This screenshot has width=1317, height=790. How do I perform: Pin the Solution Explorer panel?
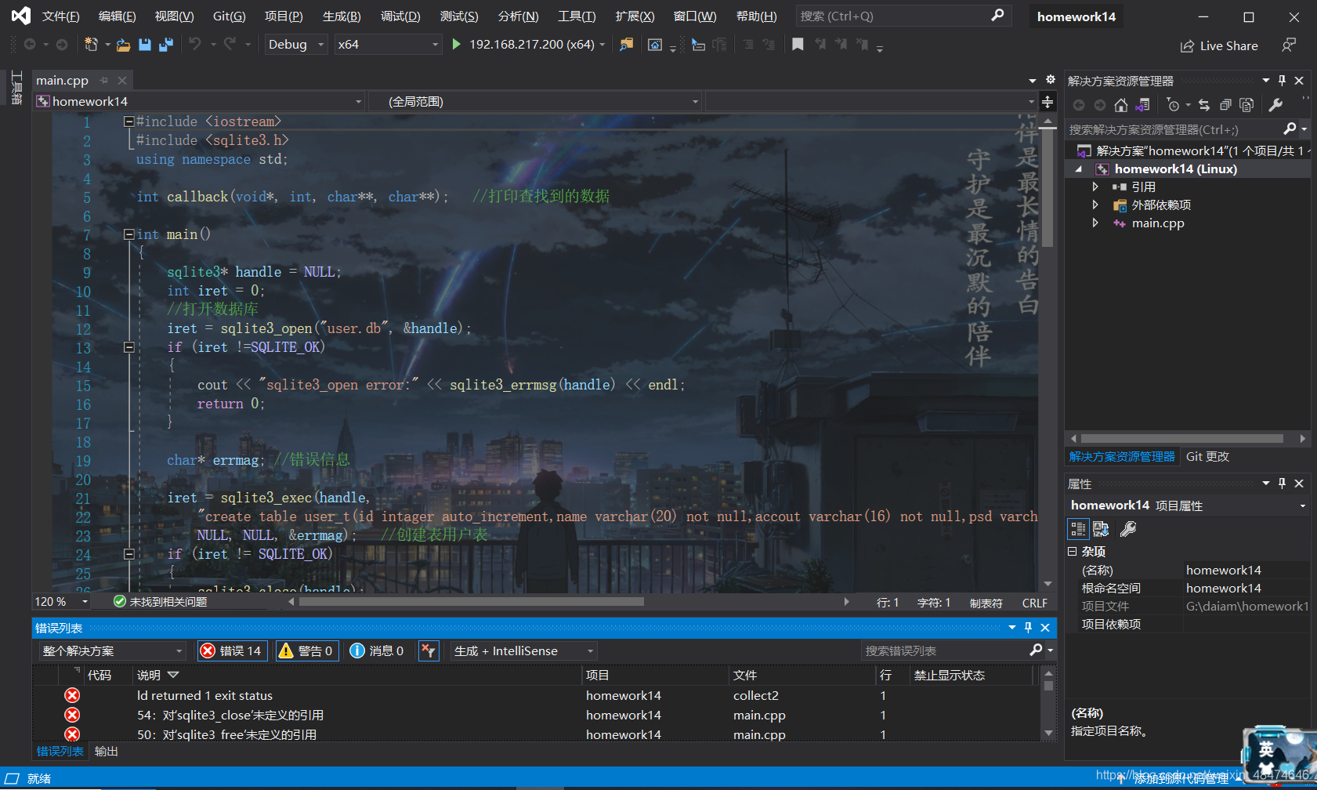coord(1282,81)
